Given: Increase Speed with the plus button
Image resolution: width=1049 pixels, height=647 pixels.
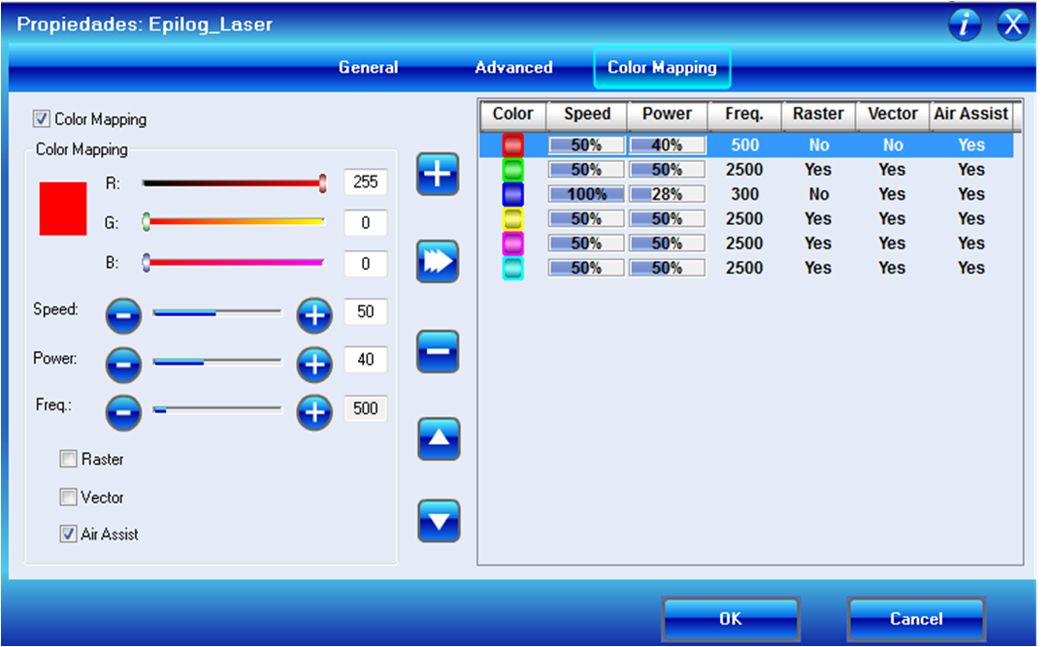Looking at the screenshot, I should pos(314,315).
